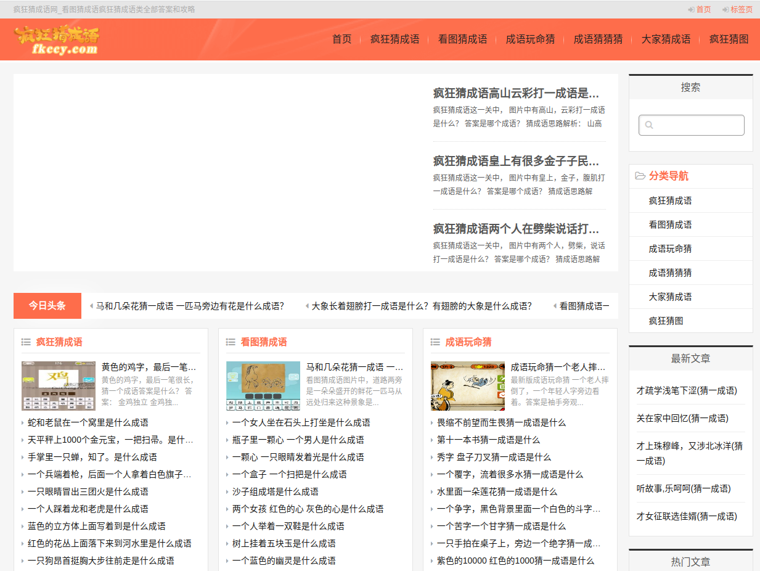Viewport: 760px width, 571px height.
Task: Select 看图猜成语 in the top navigation
Action: coord(462,39)
